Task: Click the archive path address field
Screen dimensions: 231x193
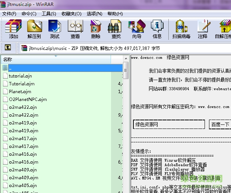Action: click(x=125, y=48)
